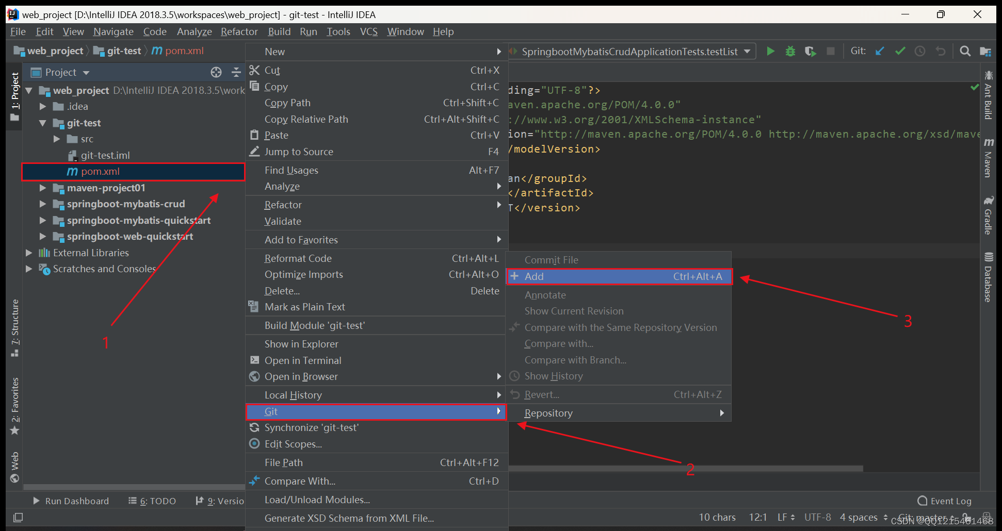This screenshot has height=531, width=1002.
Task: Expand springboot-mybatis-crud module
Action: (43, 204)
